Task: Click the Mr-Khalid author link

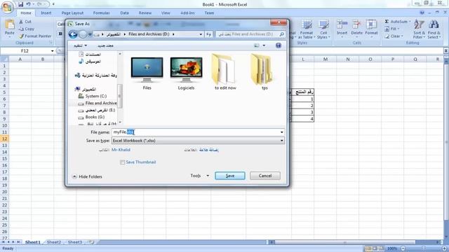Action: click(x=121, y=150)
